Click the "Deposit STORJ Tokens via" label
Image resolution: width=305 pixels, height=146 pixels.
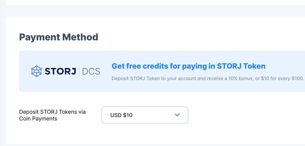click(x=52, y=112)
